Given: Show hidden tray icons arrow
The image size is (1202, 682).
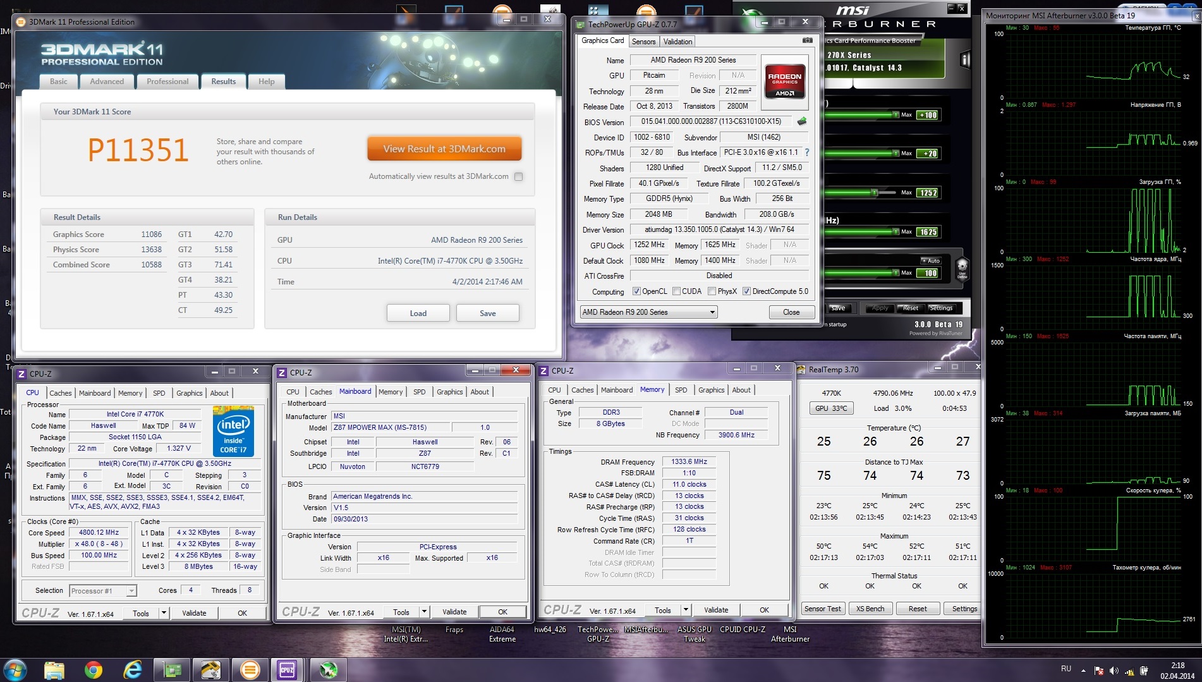Looking at the screenshot, I should coord(1083,671).
